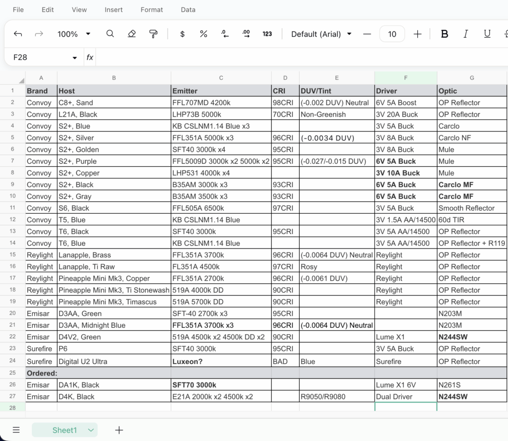Select column G header
Viewport: 508px width, 441px height.
click(x=472, y=78)
